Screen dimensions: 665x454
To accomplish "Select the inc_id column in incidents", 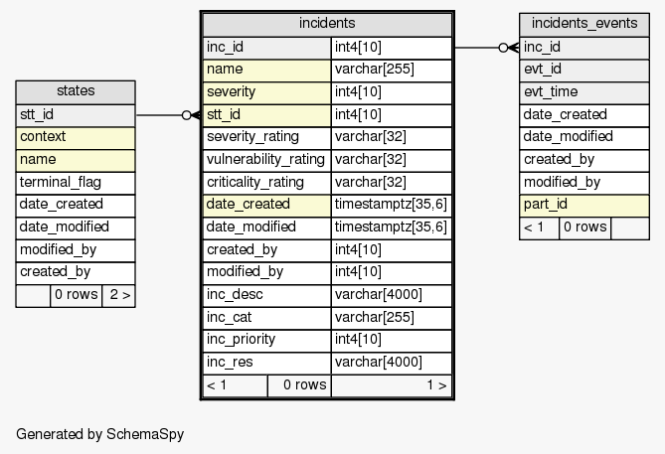I will (x=266, y=47).
